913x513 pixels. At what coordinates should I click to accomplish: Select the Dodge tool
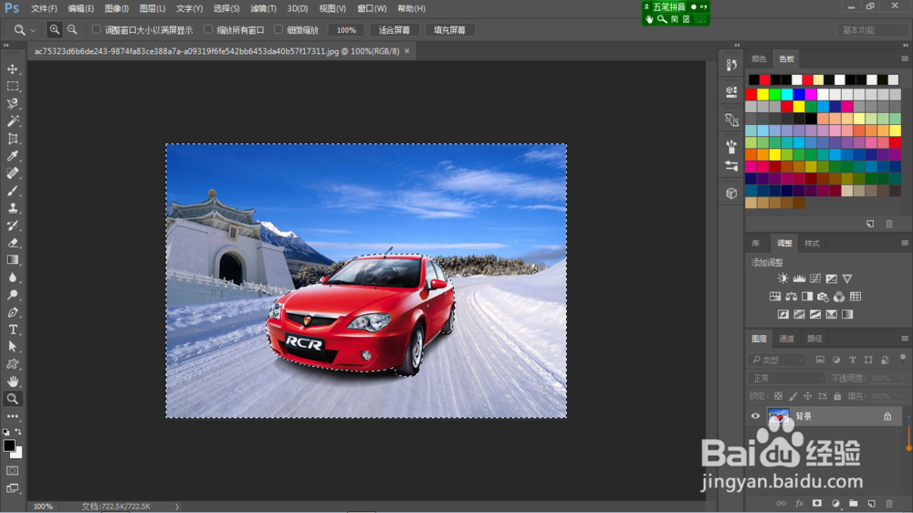[12, 295]
